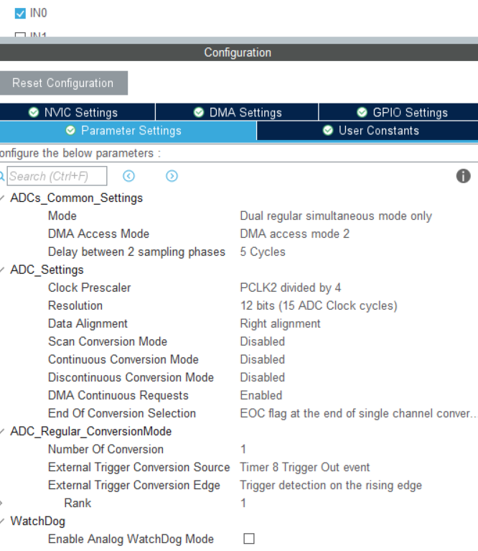Click the Configuration panel header
This screenshot has width=478, height=551.
pyautogui.click(x=239, y=52)
